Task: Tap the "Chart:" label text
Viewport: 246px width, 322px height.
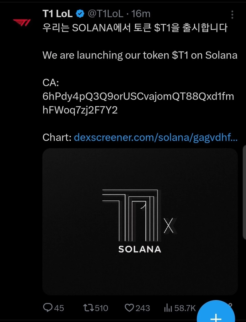Action: tap(57, 137)
